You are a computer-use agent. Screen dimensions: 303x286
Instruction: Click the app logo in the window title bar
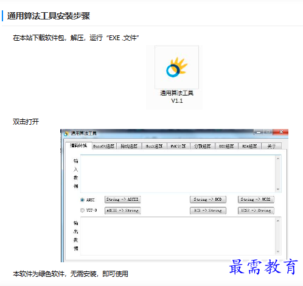[x=66, y=133]
